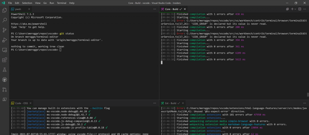Image resolution: width=309 pixels, height=135 pixels.
Task: Open the File menu
Action: [x=10, y=3]
